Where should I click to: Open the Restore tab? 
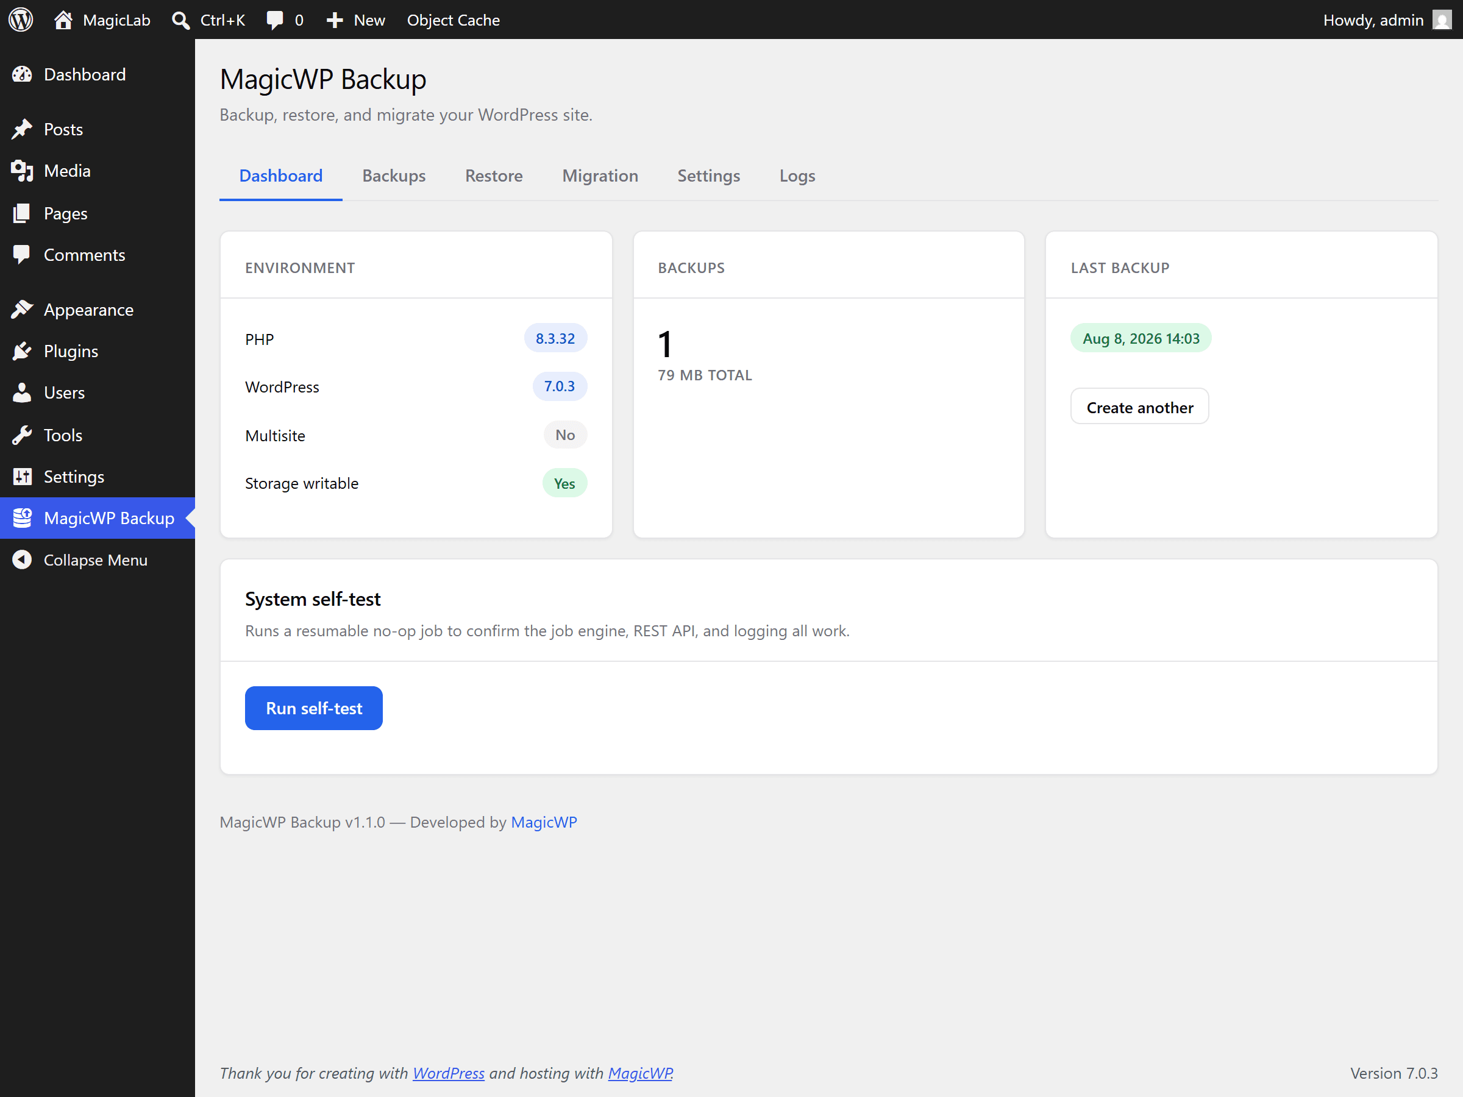pos(493,176)
